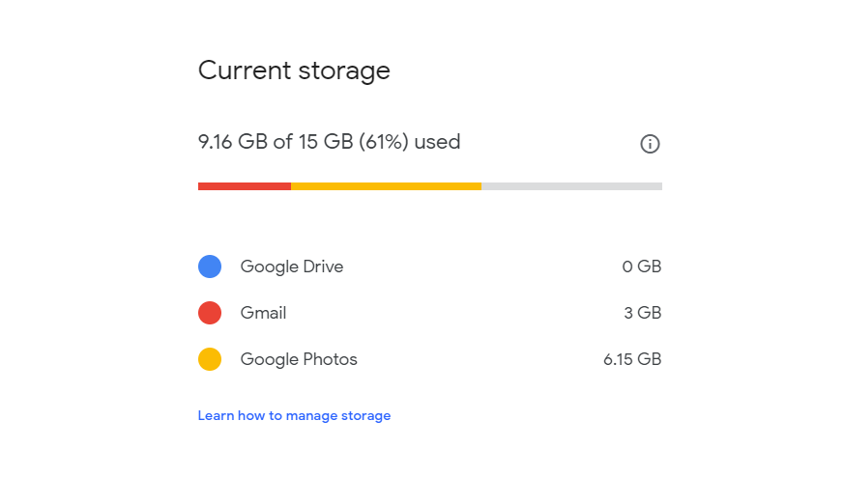
Task: Click the word Photos in Google Photos
Action: [x=330, y=359]
